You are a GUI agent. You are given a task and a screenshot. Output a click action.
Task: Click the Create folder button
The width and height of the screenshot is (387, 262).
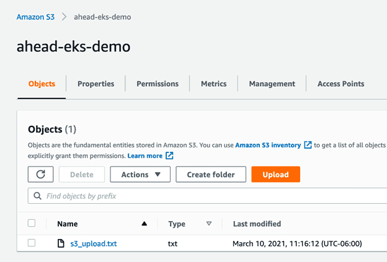[211, 174]
